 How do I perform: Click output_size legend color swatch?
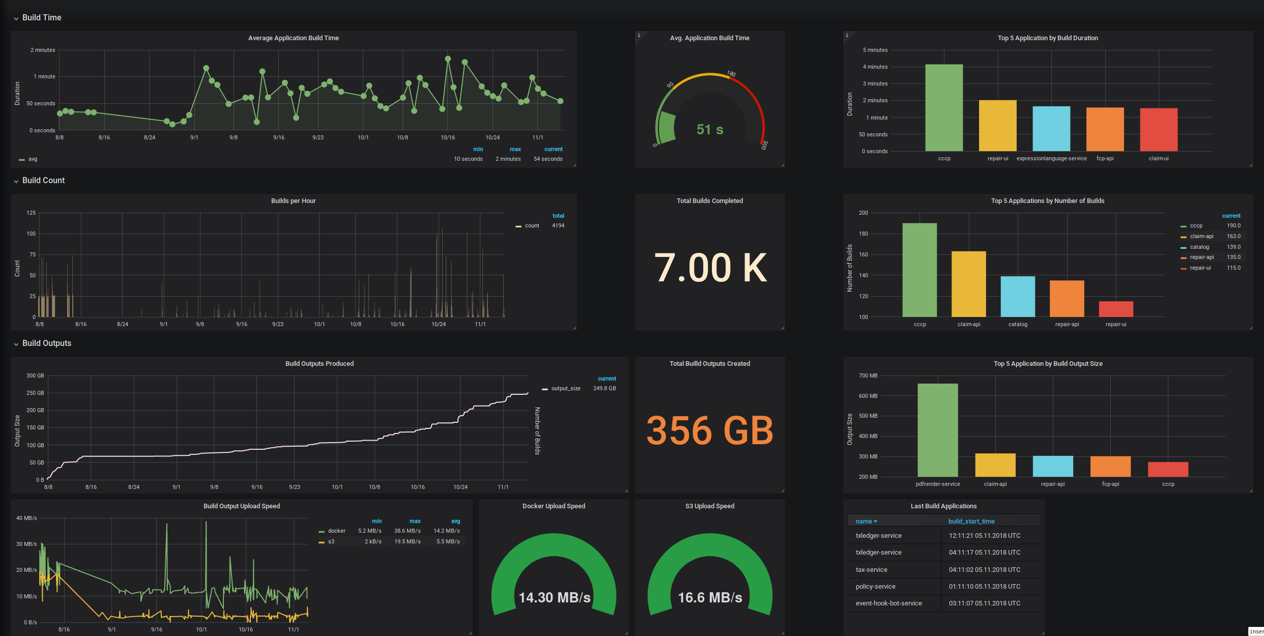point(545,389)
